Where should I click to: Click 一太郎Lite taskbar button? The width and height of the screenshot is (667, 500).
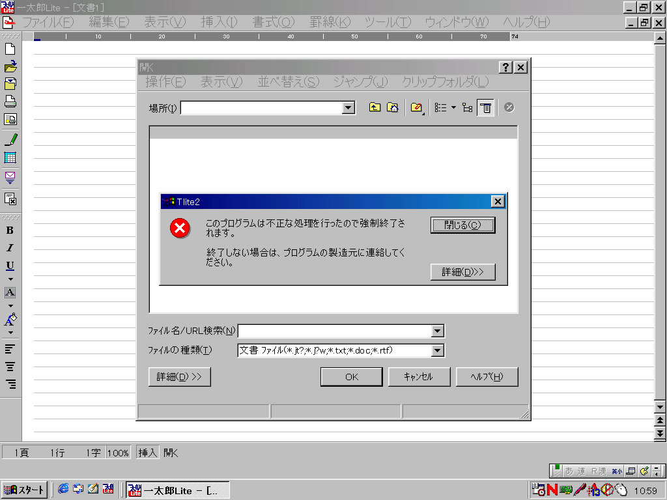click(x=178, y=490)
